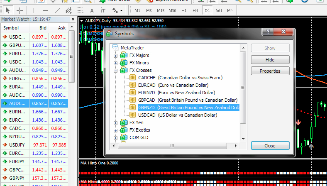This screenshot has width=327, height=186.
Task: Switch chart to M15 timeframe
Action: [x=161, y=11]
